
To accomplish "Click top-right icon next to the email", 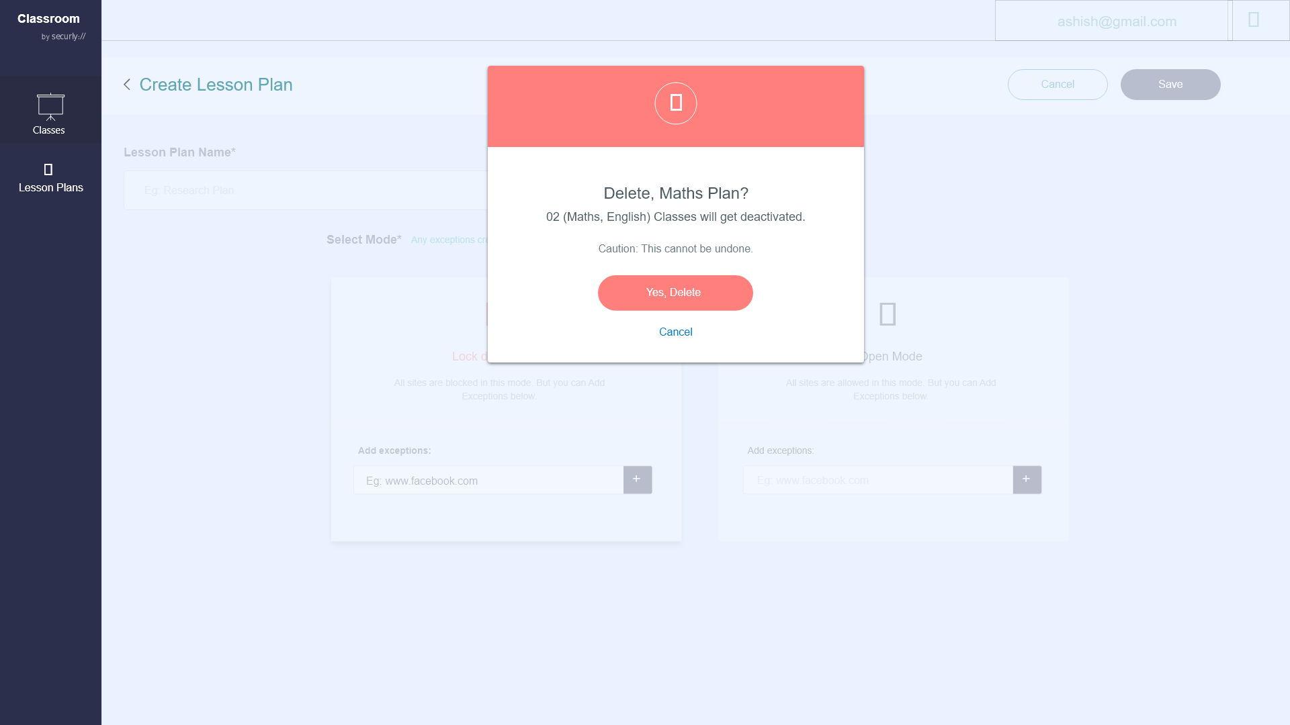I will [x=1254, y=20].
